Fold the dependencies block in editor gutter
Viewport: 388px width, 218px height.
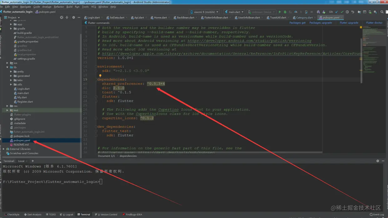click(96, 79)
